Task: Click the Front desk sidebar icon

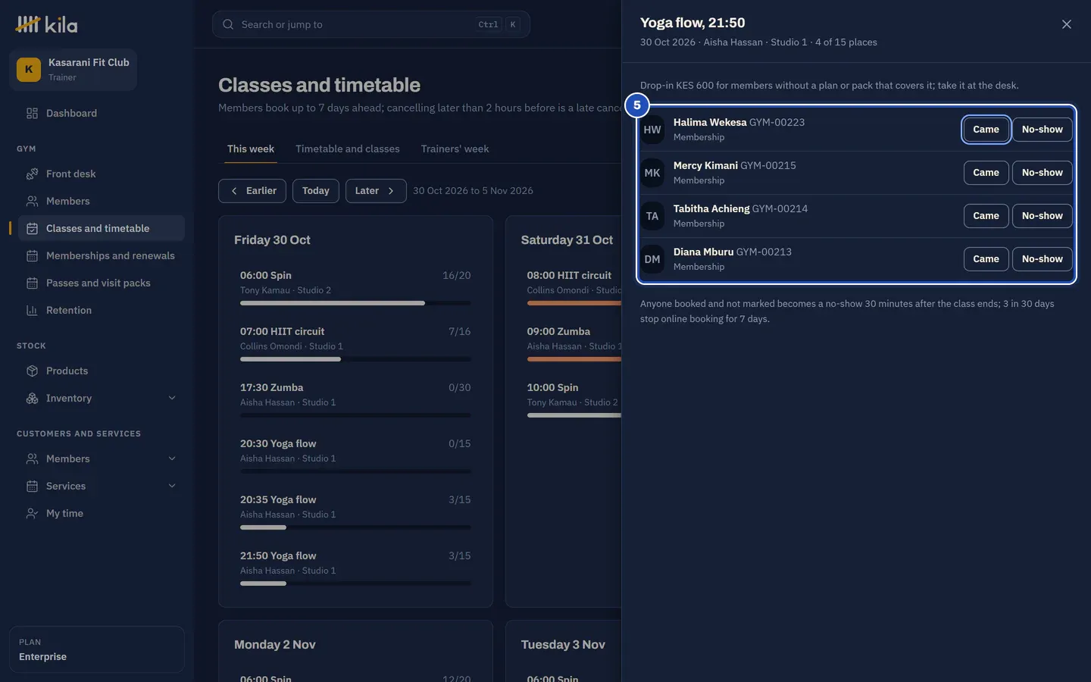Action: click(x=32, y=174)
